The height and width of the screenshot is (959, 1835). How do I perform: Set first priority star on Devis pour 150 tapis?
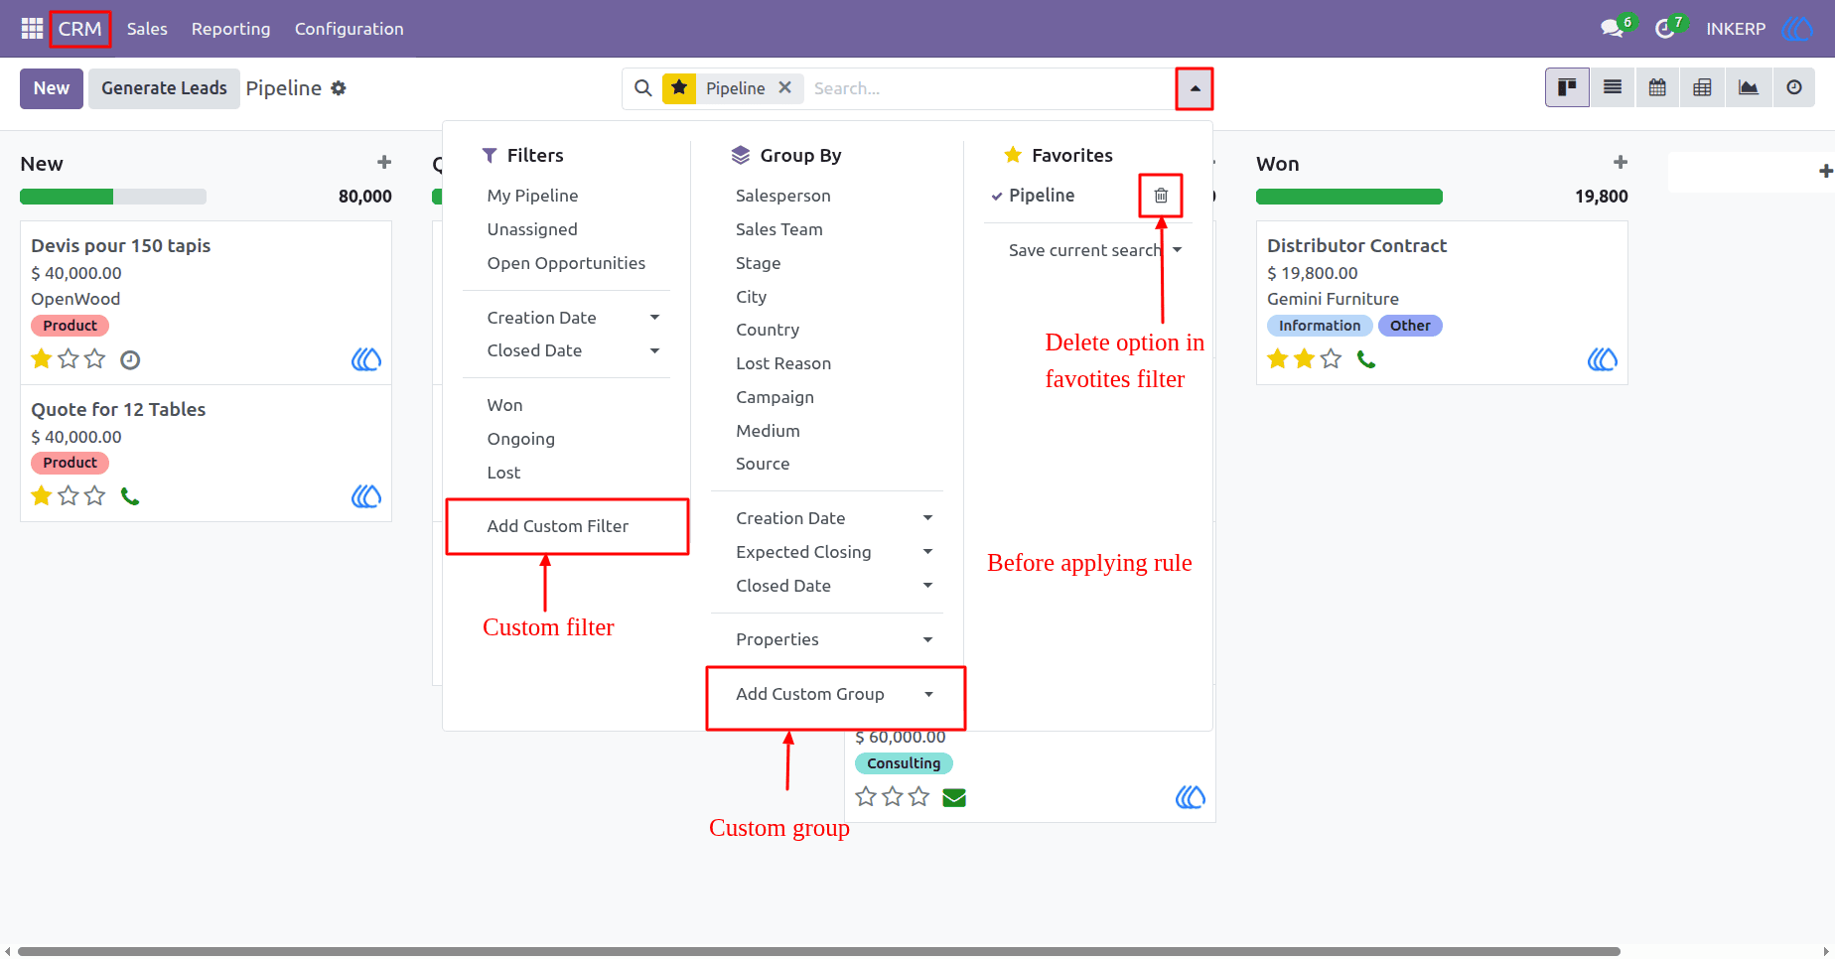42,358
